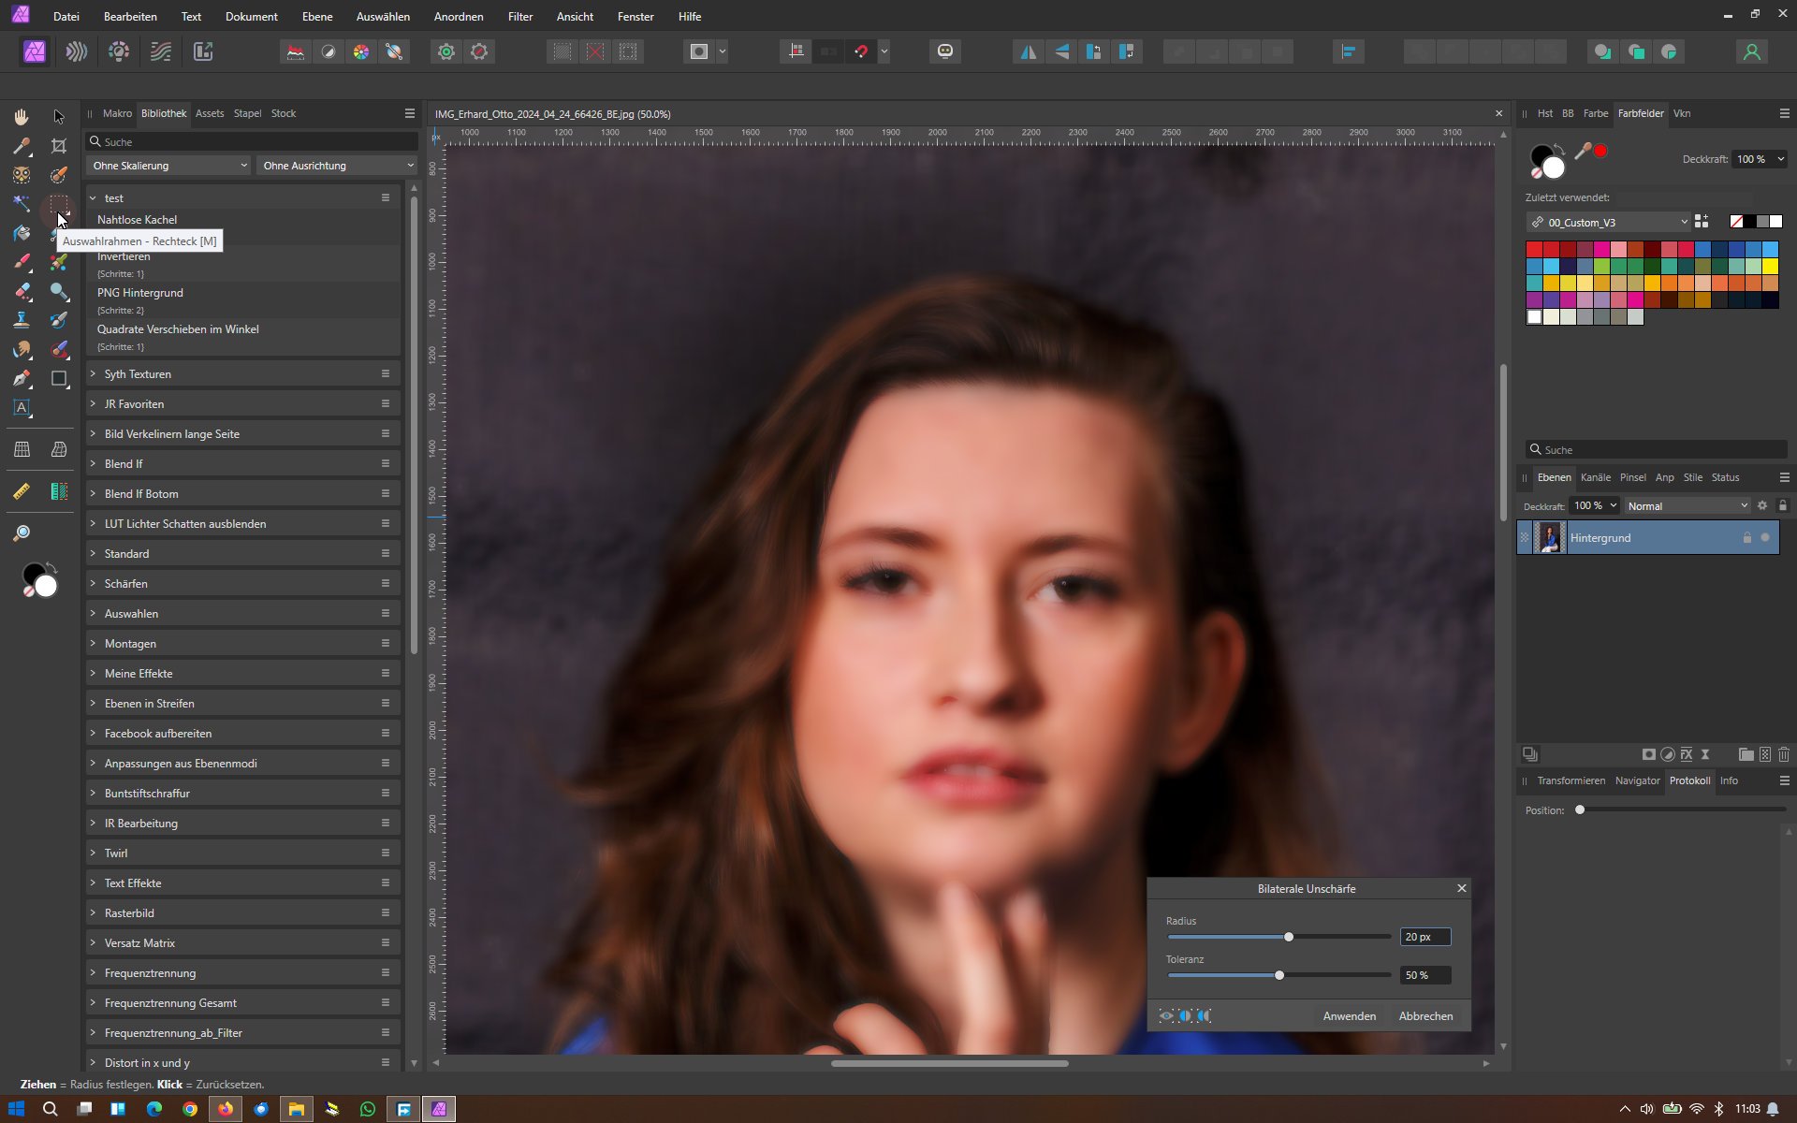
Task: Switch to the Makro tab
Action: tap(117, 113)
